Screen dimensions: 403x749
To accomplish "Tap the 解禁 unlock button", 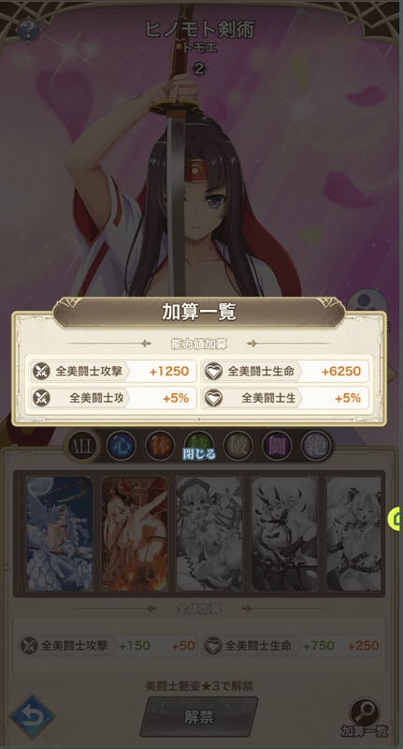I will pyautogui.click(x=199, y=716).
